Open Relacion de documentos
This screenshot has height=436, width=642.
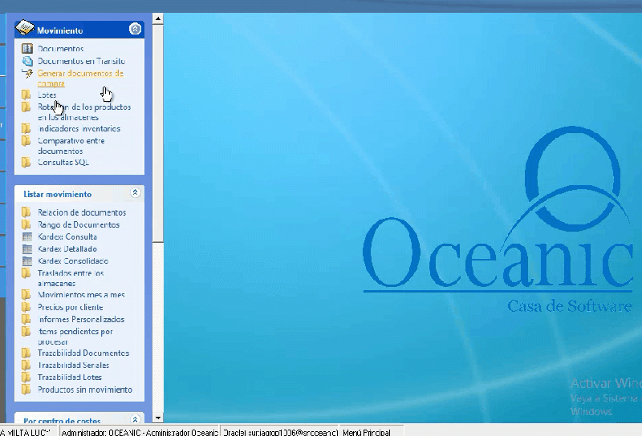pos(81,213)
